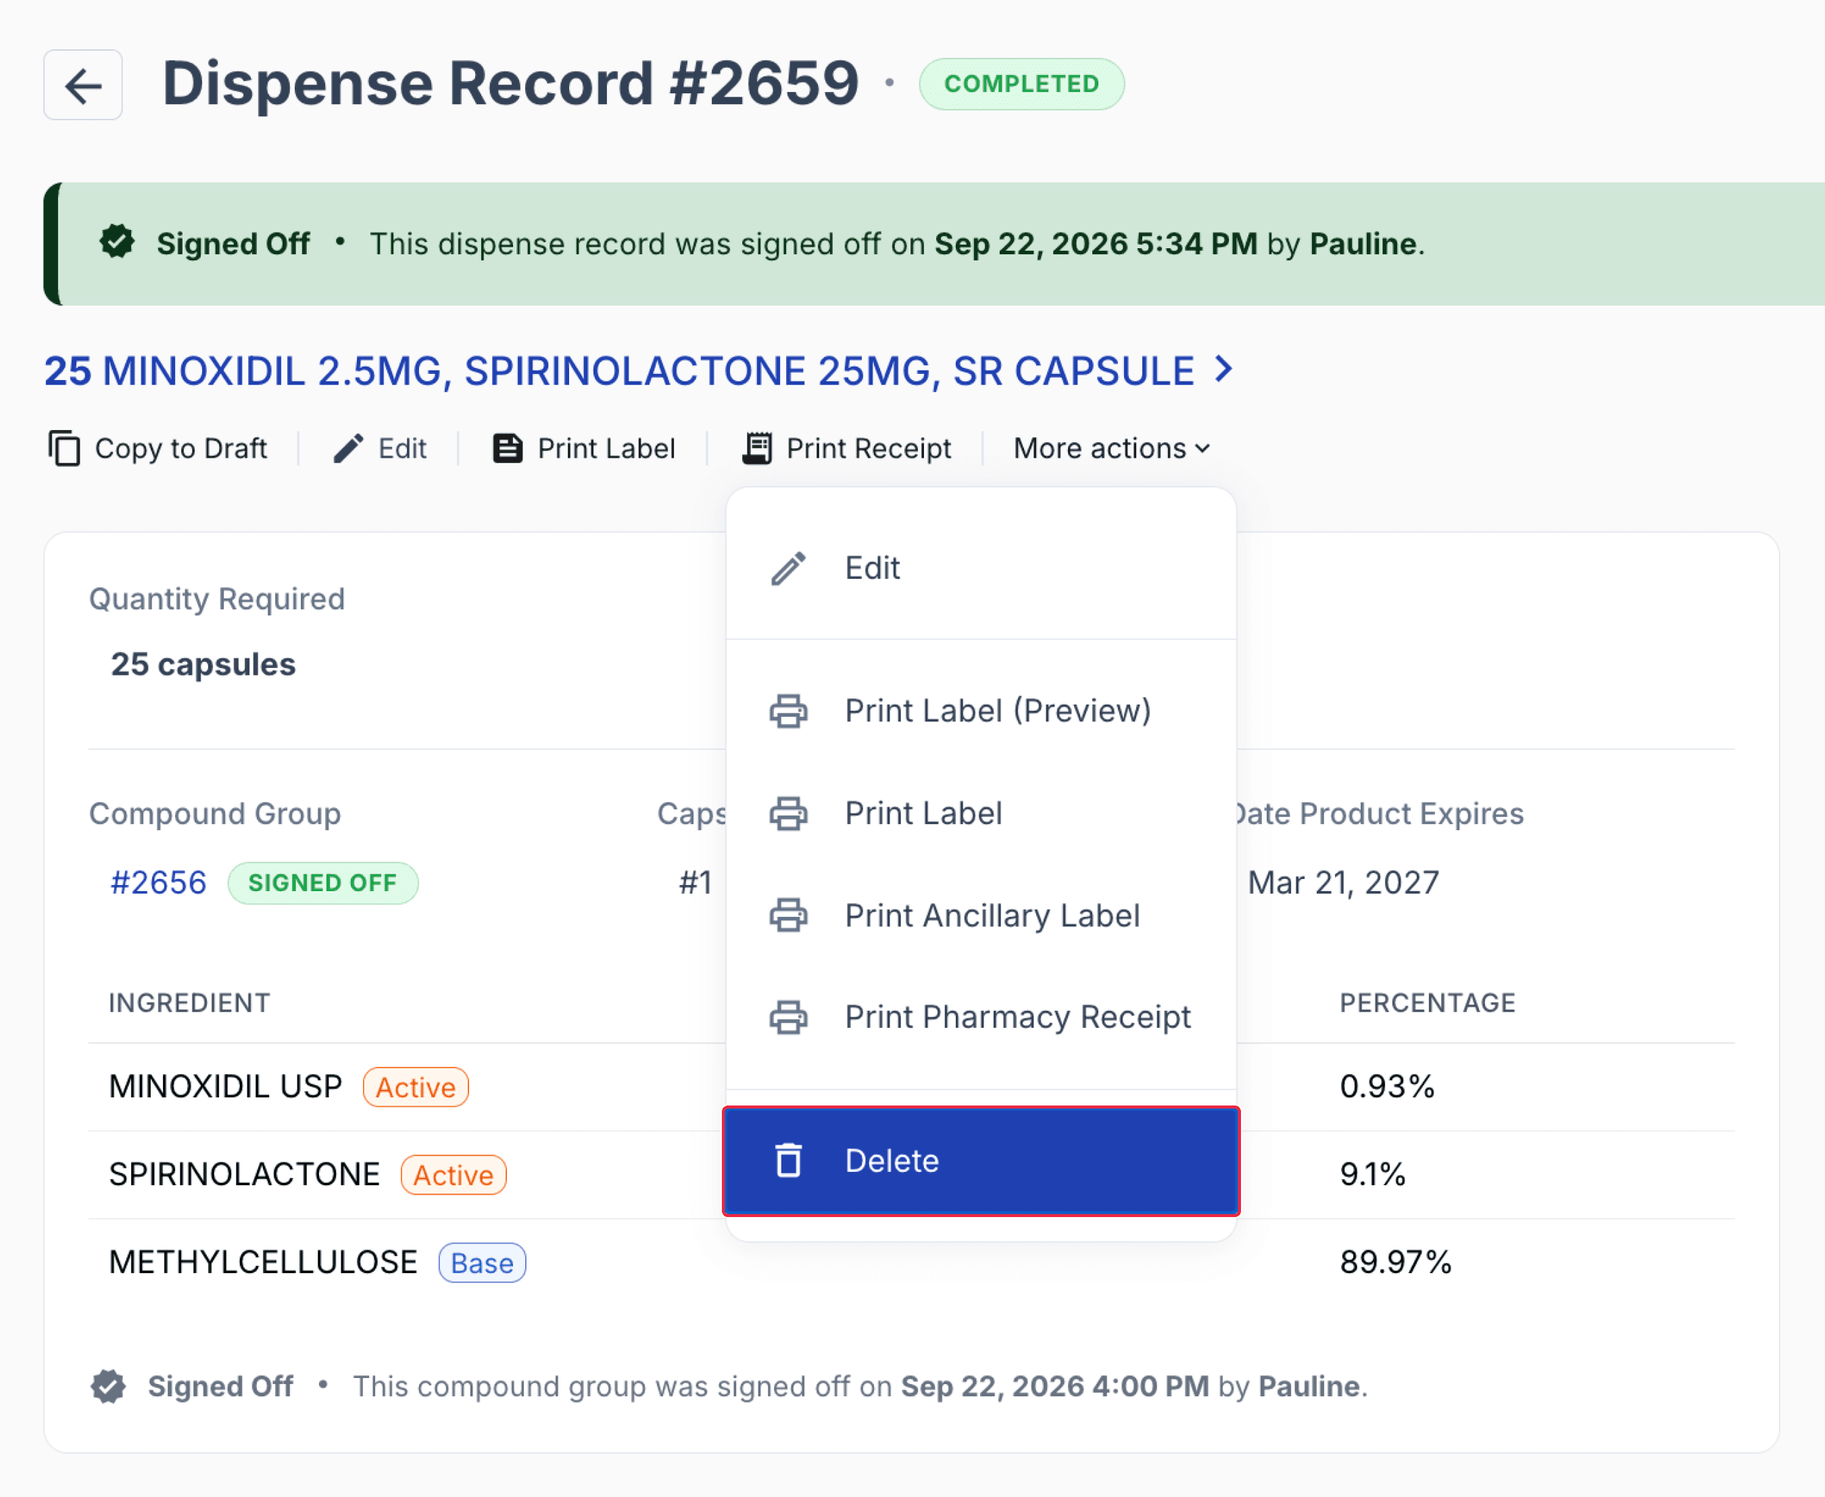The width and height of the screenshot is (1825, 1497).
Task: Click printer icon next to Print Ancillary Label
Action: [x=788, y=915]
